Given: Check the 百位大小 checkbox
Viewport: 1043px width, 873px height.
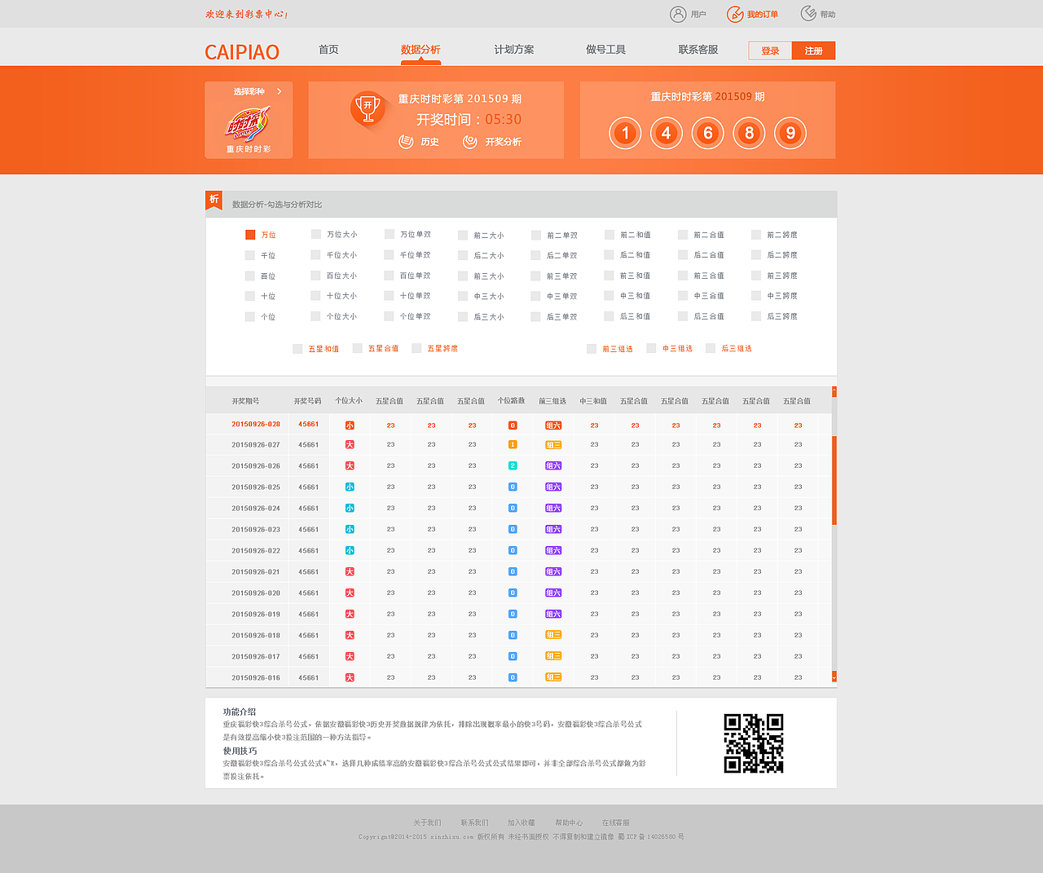Looking at the screenshot, I should (x=315, y=276).
